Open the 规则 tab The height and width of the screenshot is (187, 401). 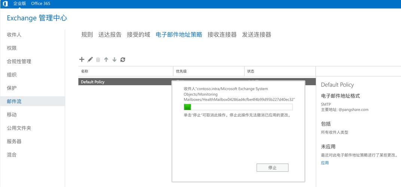(87, 34)
